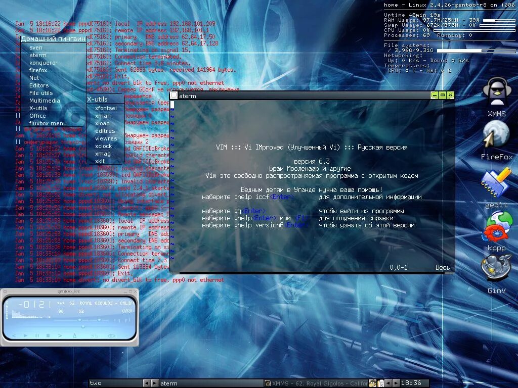Open the fluxbox menu submenu entry

[x=53, y=123]
